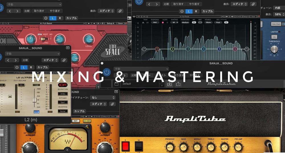Click A→B in Lofi Space Waves toolbar
The image size is (285, 153).
[x=100, y=23]
